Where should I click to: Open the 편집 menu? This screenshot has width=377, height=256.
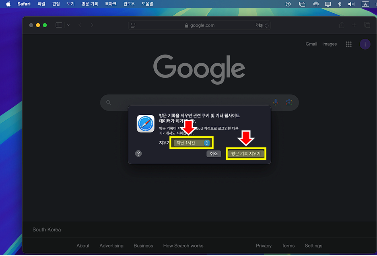pos(56,4)
